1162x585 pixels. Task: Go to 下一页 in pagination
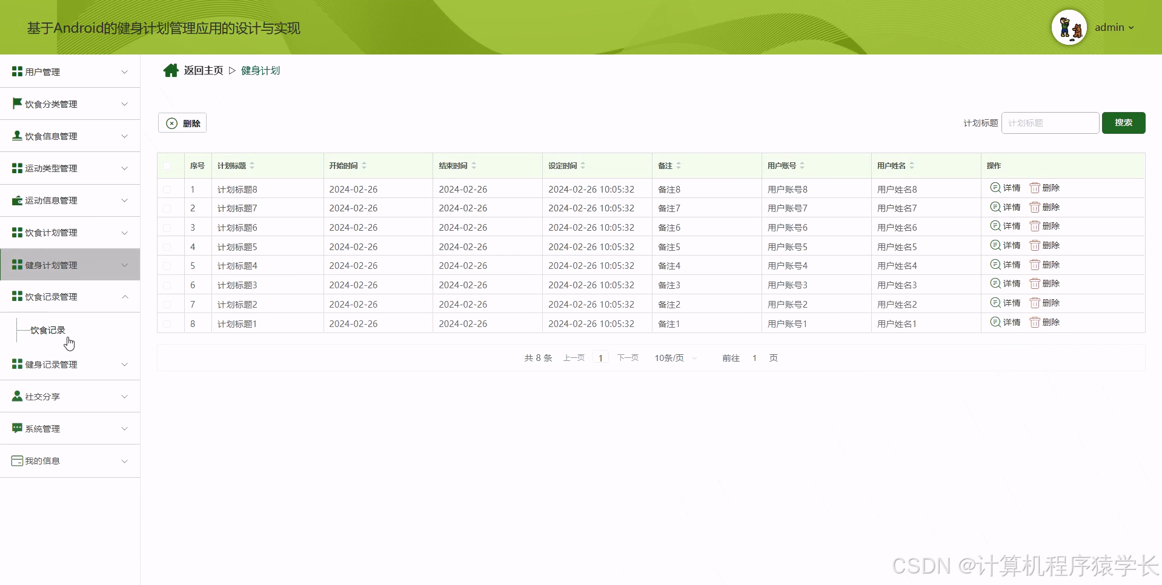[628, 358]
